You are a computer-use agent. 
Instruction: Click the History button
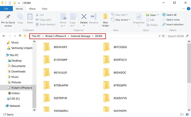tap(152, 25)
